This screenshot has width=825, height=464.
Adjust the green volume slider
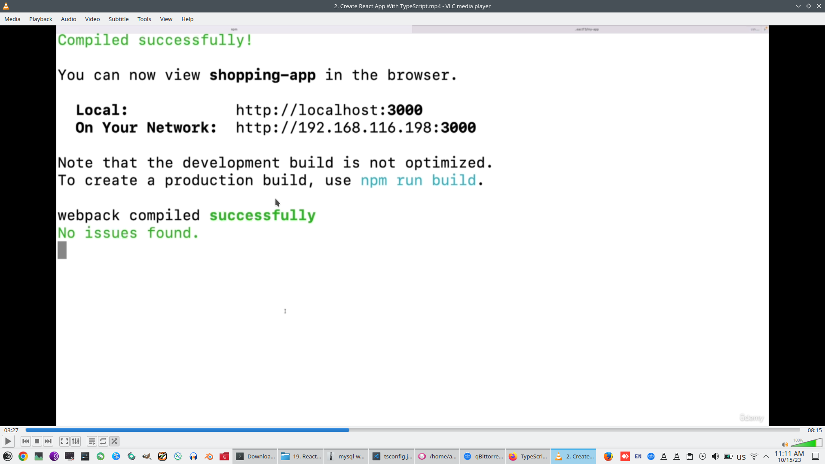pos(806,443)
